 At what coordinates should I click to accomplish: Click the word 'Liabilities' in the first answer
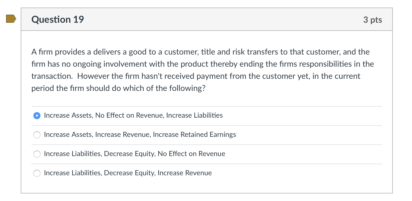(x=208, y=115)
